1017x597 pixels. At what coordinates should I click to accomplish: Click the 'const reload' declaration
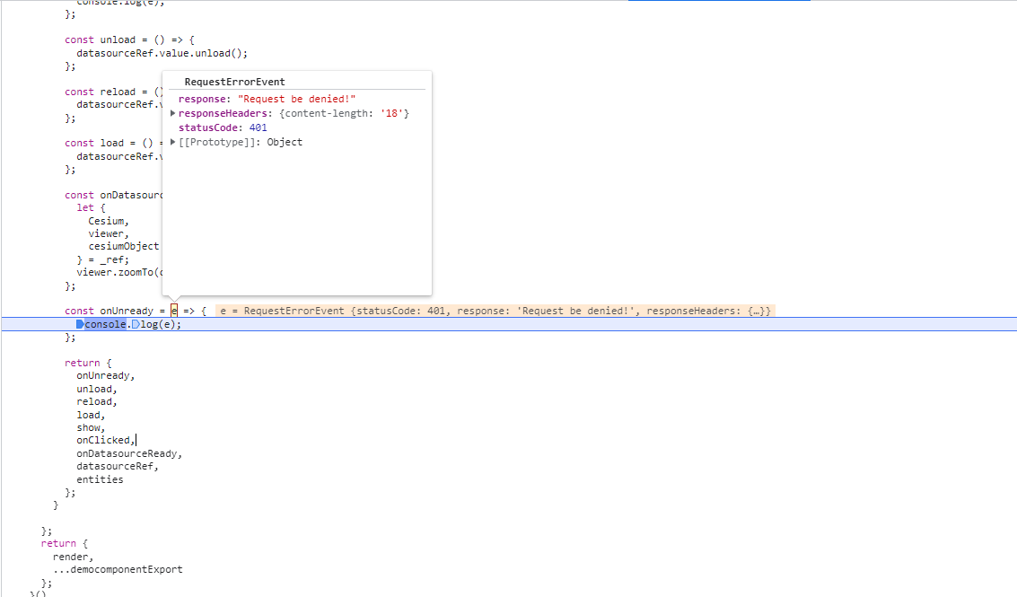100,92
